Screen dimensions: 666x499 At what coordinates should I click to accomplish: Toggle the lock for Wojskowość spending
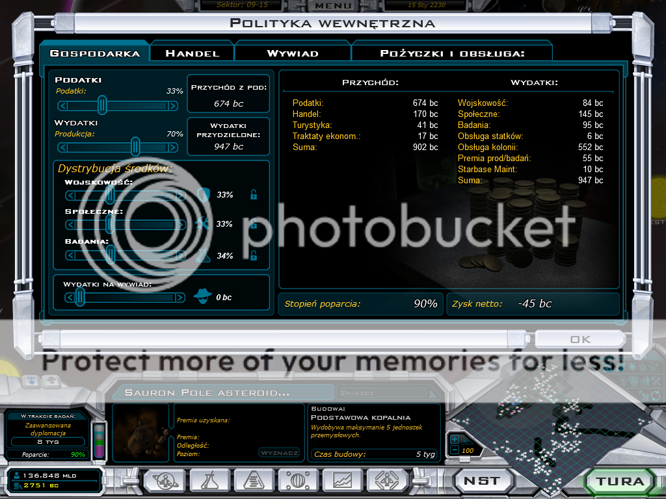tap(254, 194)
